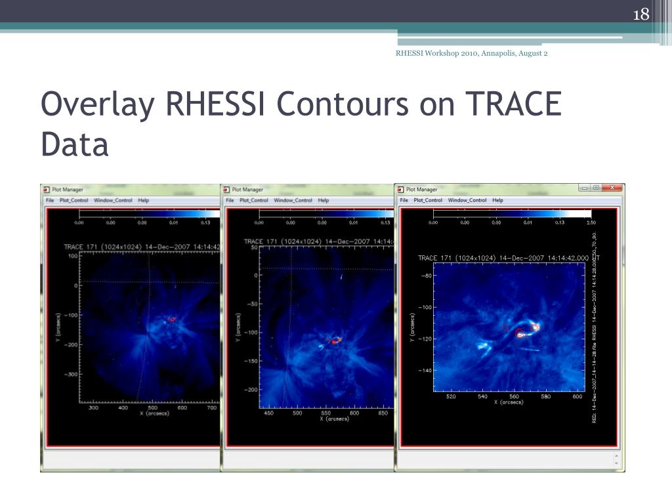Open Plot_Control menu in right Plot Manager window
This screenshot has height=504, width=672.
click(428, 200)
